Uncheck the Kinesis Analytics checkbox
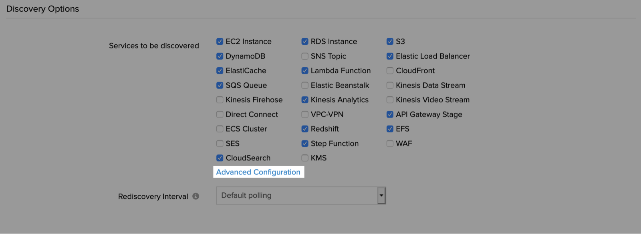Image resolution: width=641 pixels, height=234 pixels. click(305, 100)
